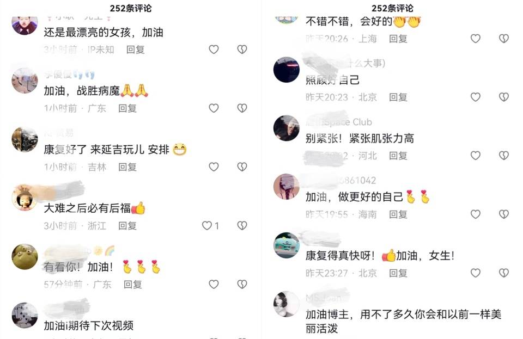
Task: Reply to the Hebei comment '别紧张'
Action: coord(398,156)
